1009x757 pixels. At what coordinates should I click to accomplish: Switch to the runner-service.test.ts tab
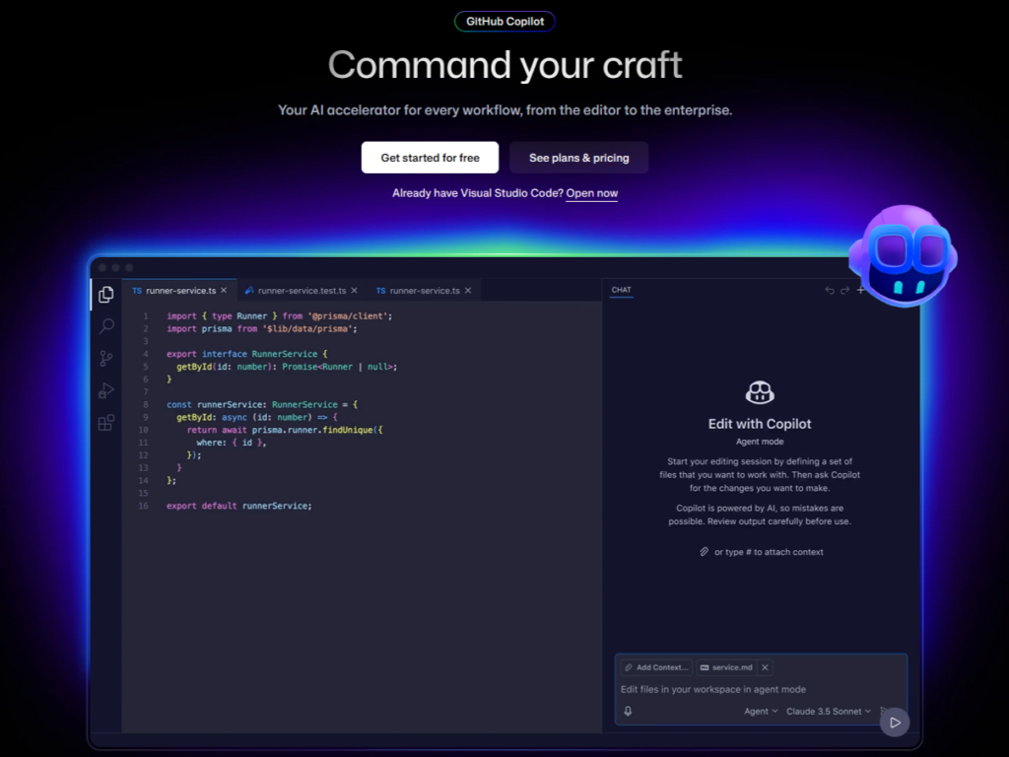click(x=301, y=291)
